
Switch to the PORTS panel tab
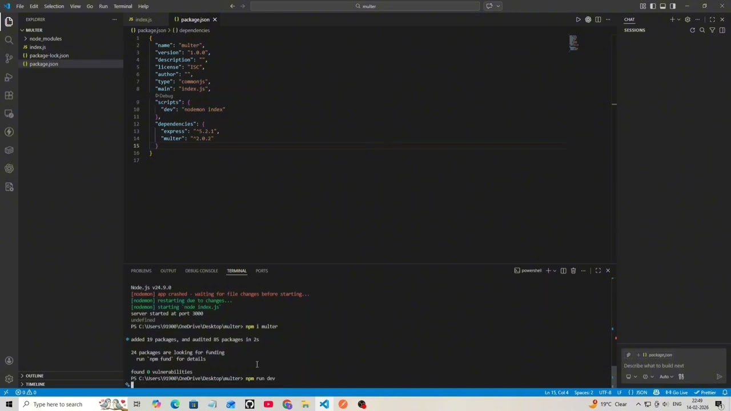click(x=262, y=271)
